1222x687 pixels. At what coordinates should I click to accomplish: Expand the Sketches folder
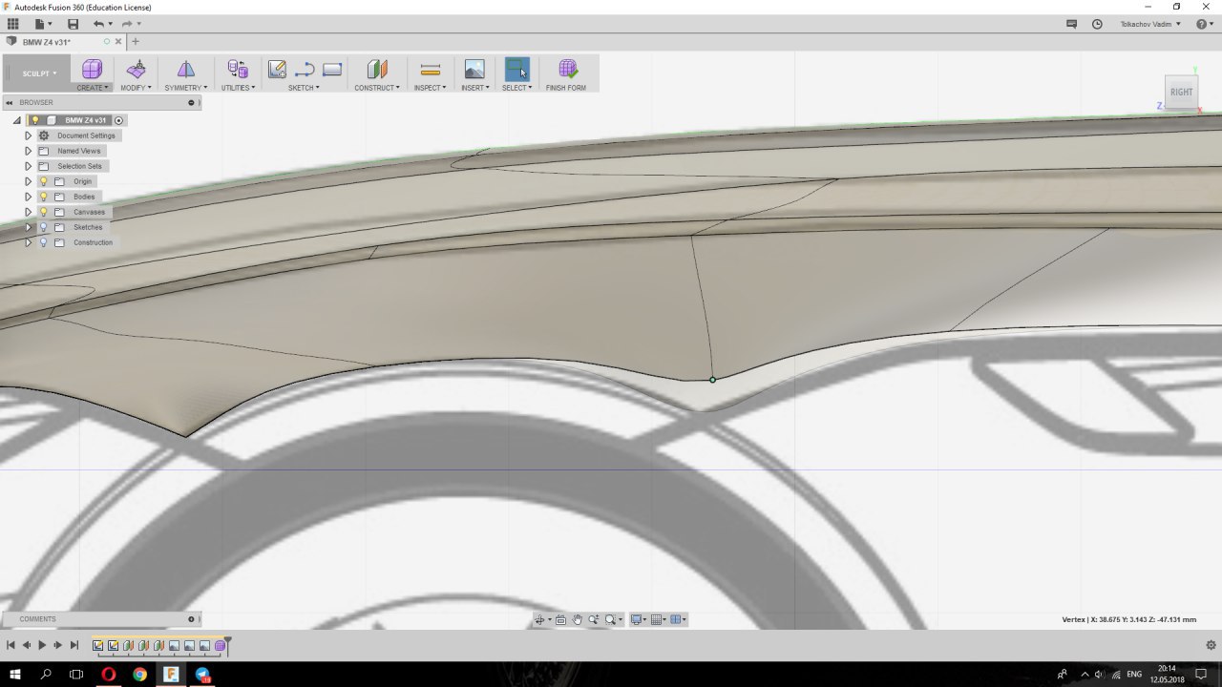point(28,227)
